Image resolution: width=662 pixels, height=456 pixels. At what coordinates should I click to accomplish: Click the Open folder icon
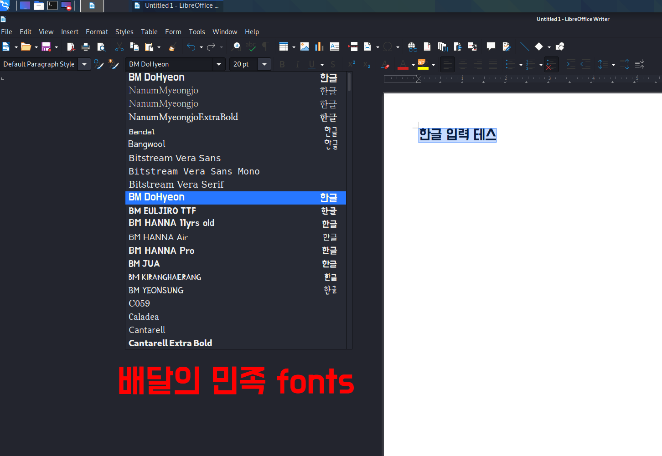coord(26,46)
